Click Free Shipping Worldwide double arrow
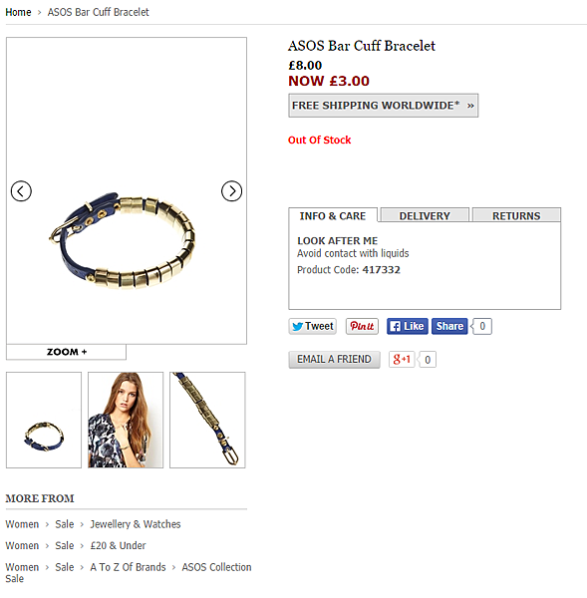This screenshot has height=598, width=587. pos(470,106)
